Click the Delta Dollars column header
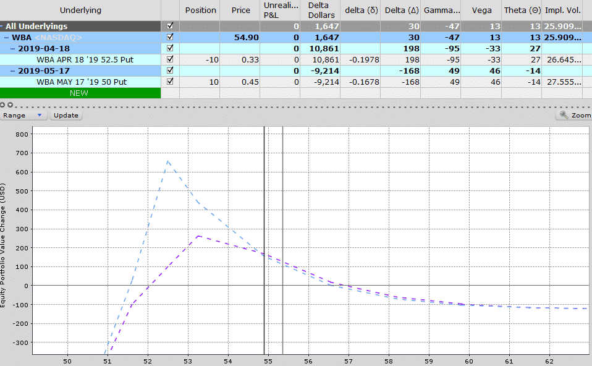Viewport: 592px width, 366px height. (x=321, y=10)
